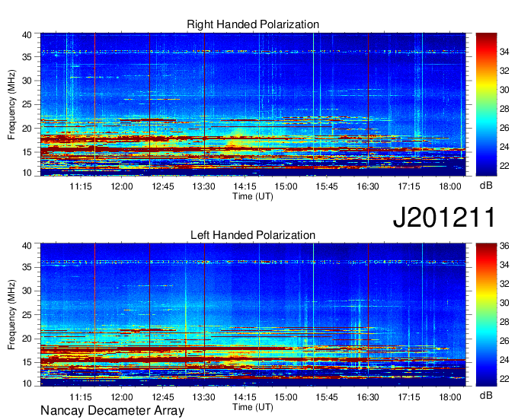This screenshot has width=518, height=420.
Task: Click the 40 frequency tick on bottom plot
Action: click(27, 246)
